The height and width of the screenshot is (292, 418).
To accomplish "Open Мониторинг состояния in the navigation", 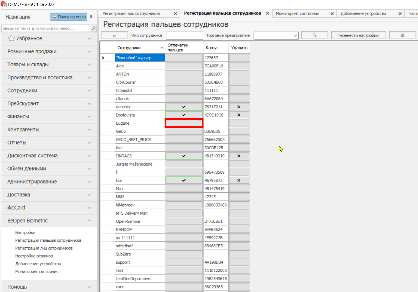I will pyautogui.click(x=37, y=271).
